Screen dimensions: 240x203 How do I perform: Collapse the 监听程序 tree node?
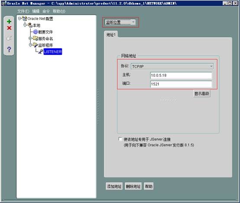click(x=30, y=45)
